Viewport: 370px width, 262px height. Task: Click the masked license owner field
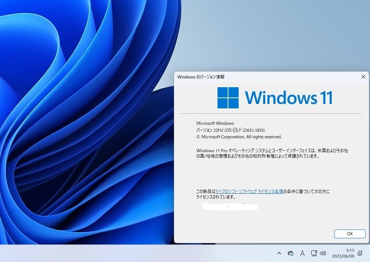click(x=230, y=207)
